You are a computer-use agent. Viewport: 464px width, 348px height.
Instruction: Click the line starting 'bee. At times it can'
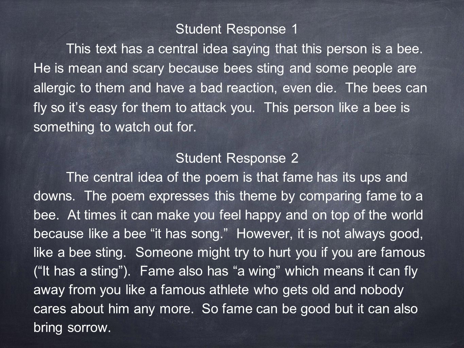pyautogui.click(x=228, y=216)
